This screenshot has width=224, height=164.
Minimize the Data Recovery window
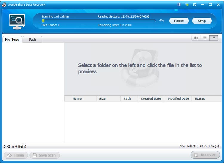coord(202,4)
